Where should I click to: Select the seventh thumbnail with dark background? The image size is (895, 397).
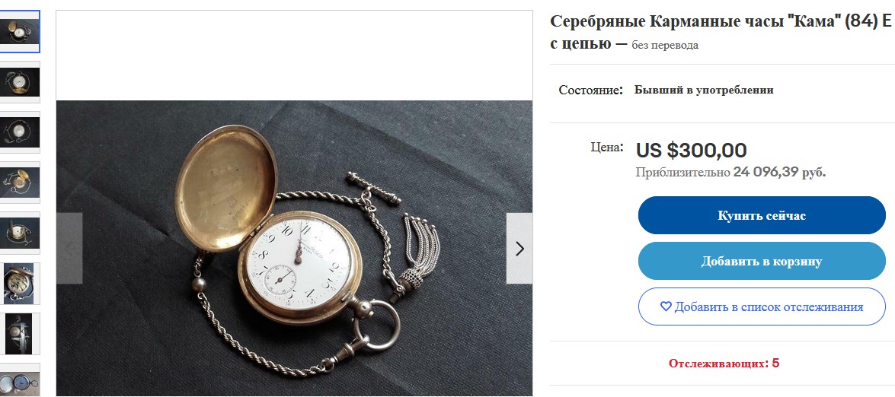coord(20,333)
